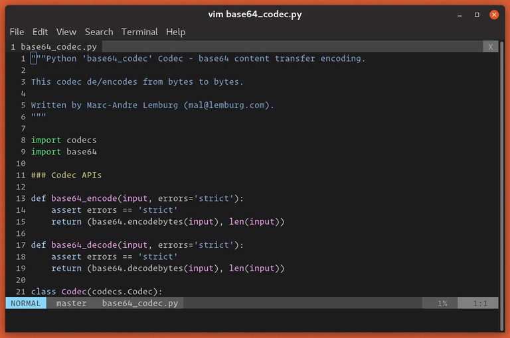510x338 pixels.
Task: Minimize the terminal window
Action: pyautogui.click(x=460, y=14)
